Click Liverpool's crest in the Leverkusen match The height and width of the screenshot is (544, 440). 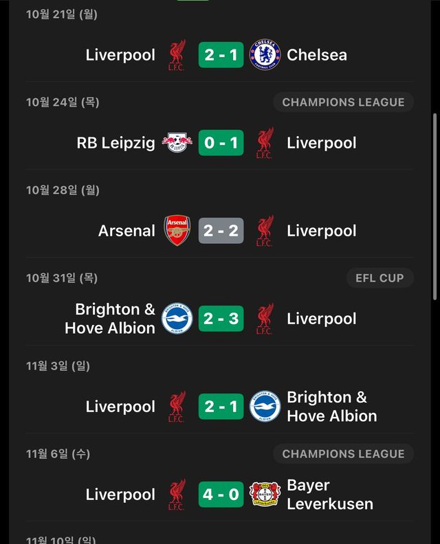(x=177, y=495)
